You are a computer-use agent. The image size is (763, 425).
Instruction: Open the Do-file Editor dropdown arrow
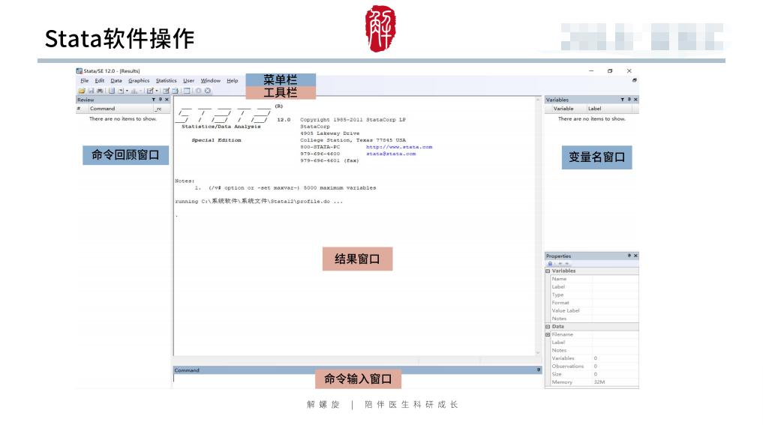[x=157, y=91]
